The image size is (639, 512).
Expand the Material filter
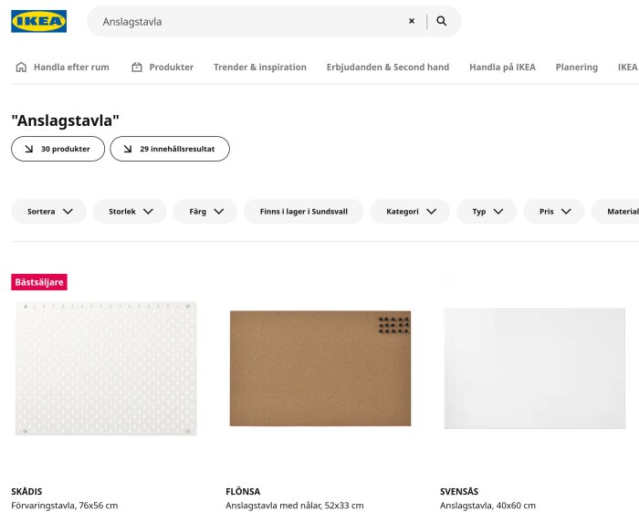tap(615, 212)
